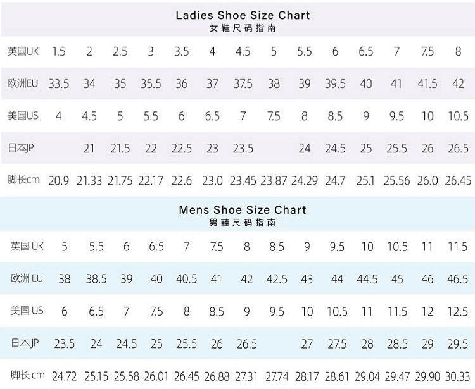Click the 美国US row label in ladies chart
The image size is (475, 389).
click(x=23, y=116)
